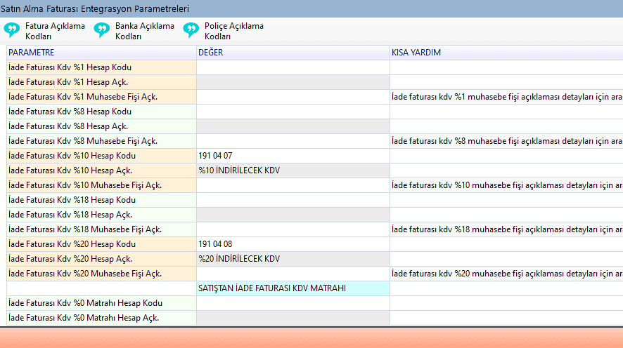Click the Poliçe Açıklama Kodları speech bubble icon

tap(191, 30)
